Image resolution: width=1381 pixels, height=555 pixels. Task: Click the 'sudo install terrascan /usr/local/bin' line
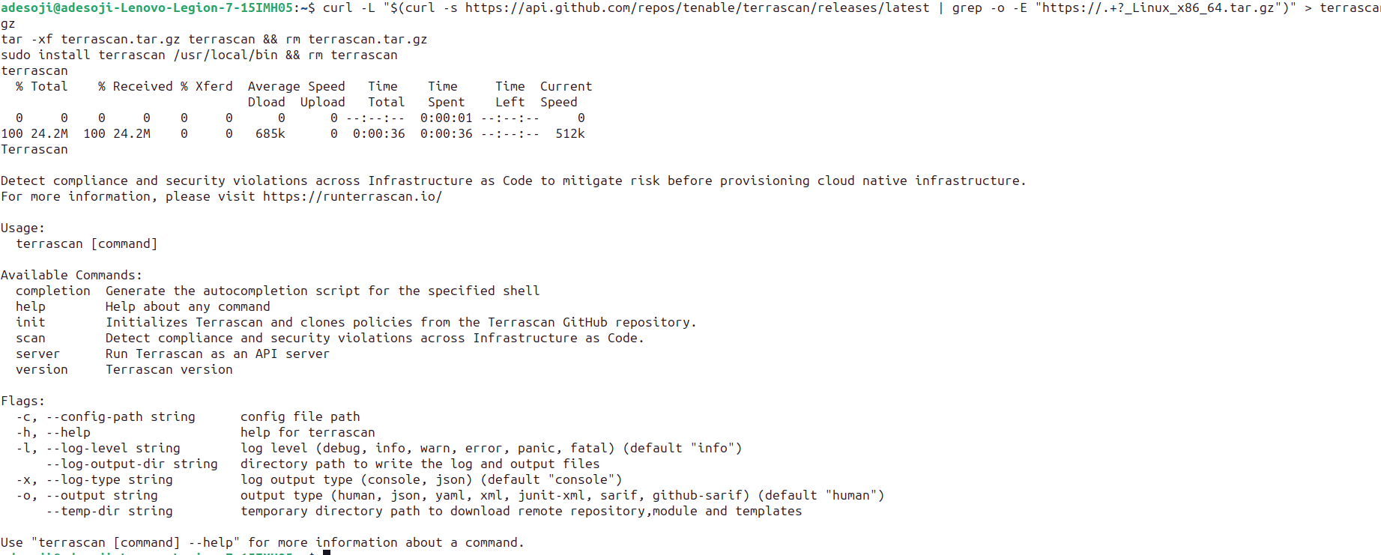pyautogui.click(x=139, y=55)
